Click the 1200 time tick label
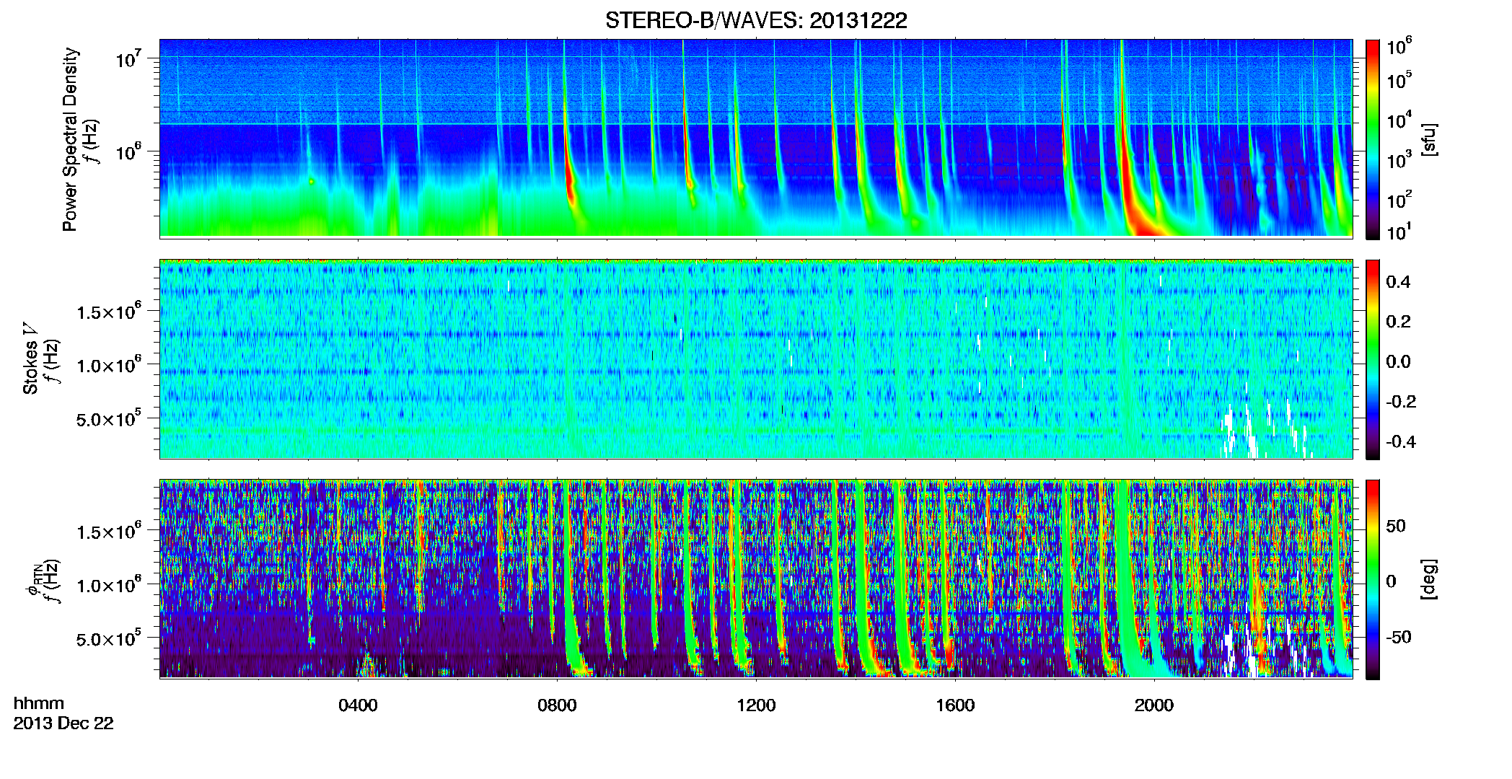Screen dimensions: 1512x779 [x=756, y=705]
